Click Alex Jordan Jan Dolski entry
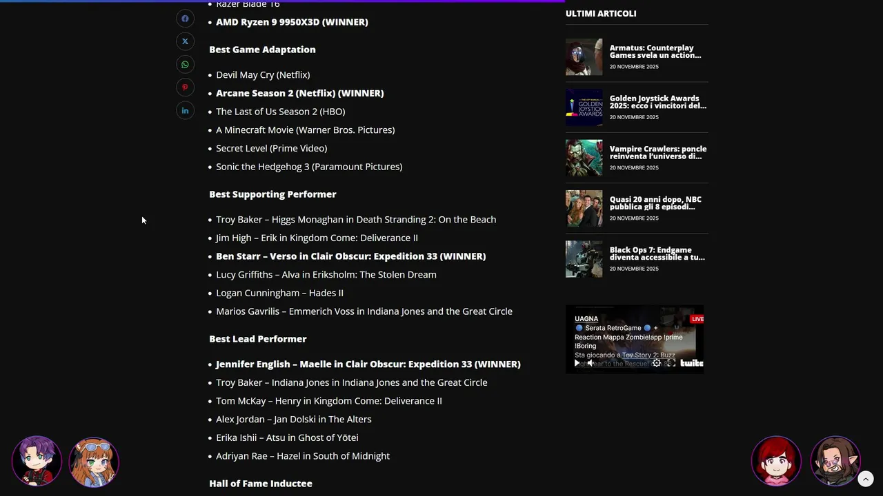The height and width of the screenshot is (496, 883). coord(294,419)
